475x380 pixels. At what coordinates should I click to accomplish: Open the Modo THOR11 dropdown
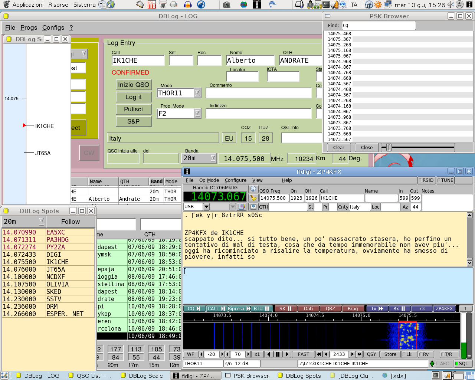tap(197, 93)
